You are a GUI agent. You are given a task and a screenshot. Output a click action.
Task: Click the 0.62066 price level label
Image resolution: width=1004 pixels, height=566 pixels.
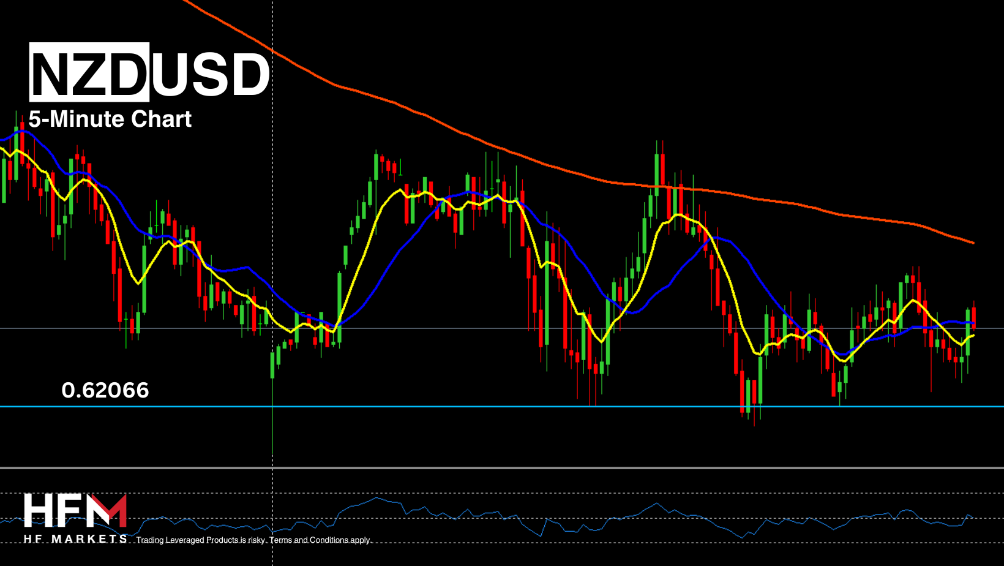[105, 390]
